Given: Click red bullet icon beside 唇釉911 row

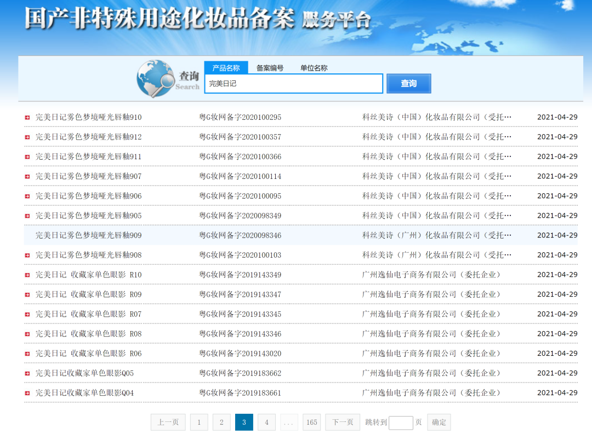Looking at the screenshot, I should [x=27, y=157].
